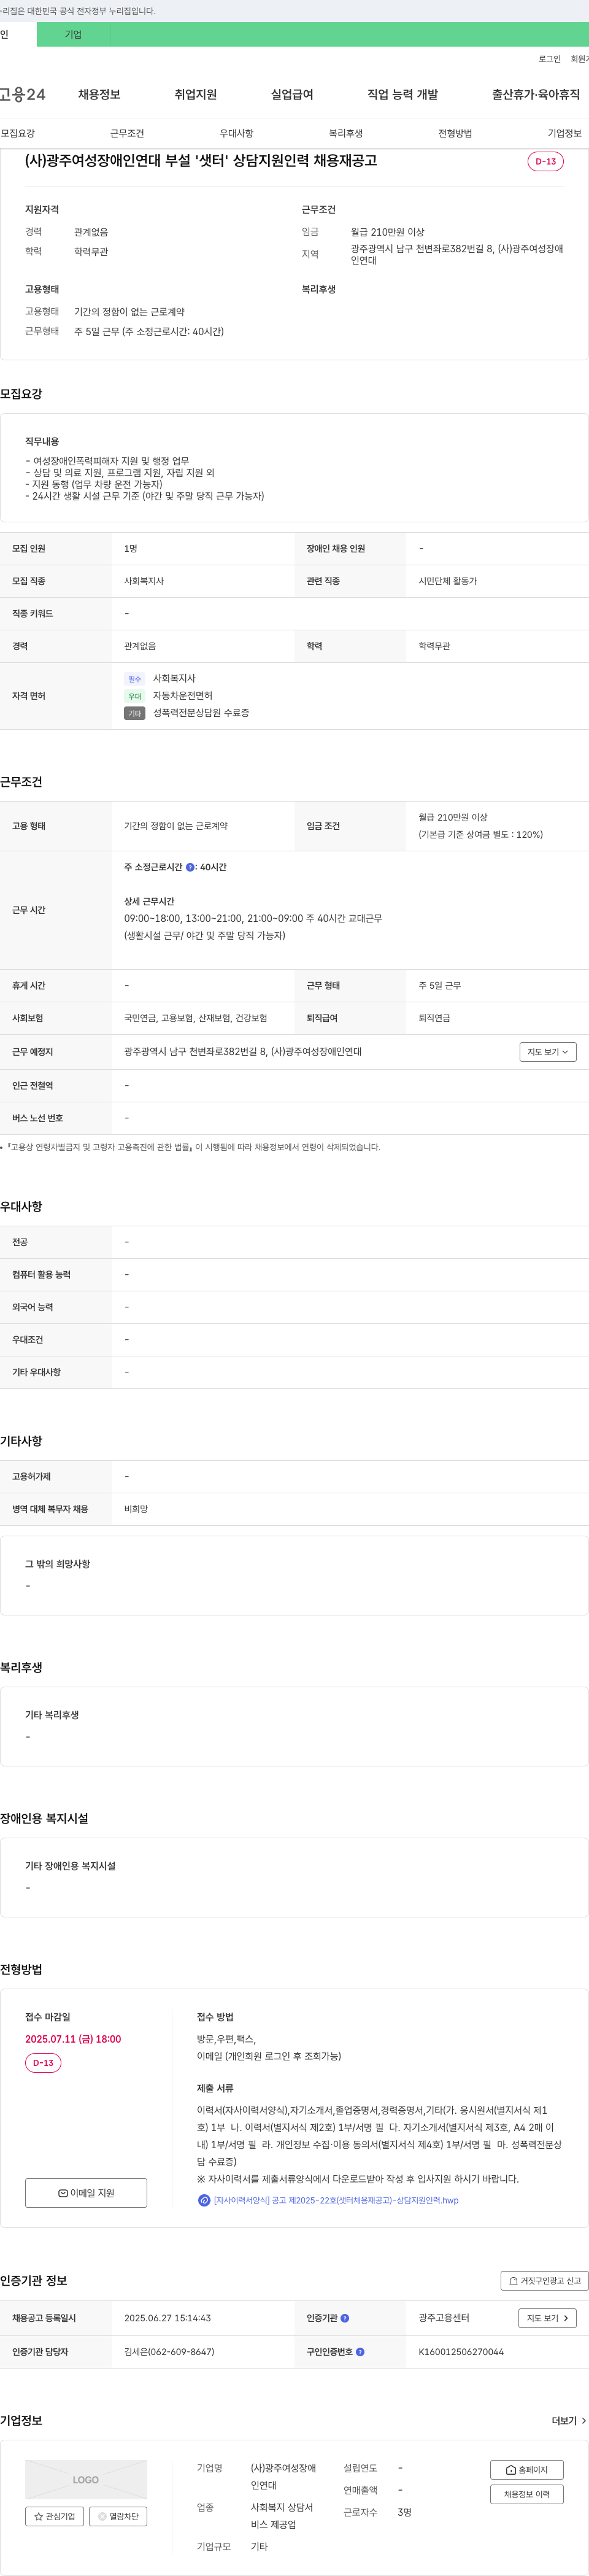
Task: Click the D-13 badge under 접수 마감일
Action: point(43,2062)
